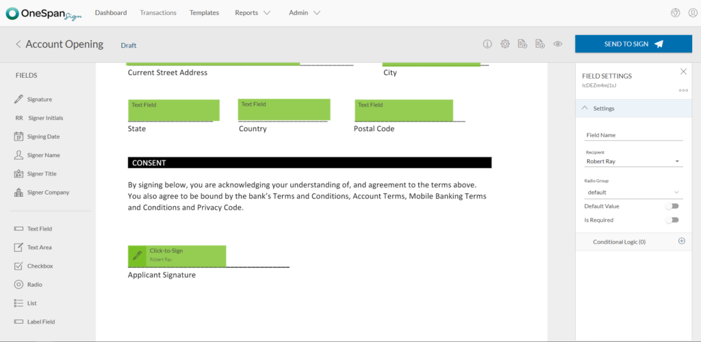This screenshot has width=701, height=342.
Task: Open the Radio Group dropdown
Action: (633, 193)
